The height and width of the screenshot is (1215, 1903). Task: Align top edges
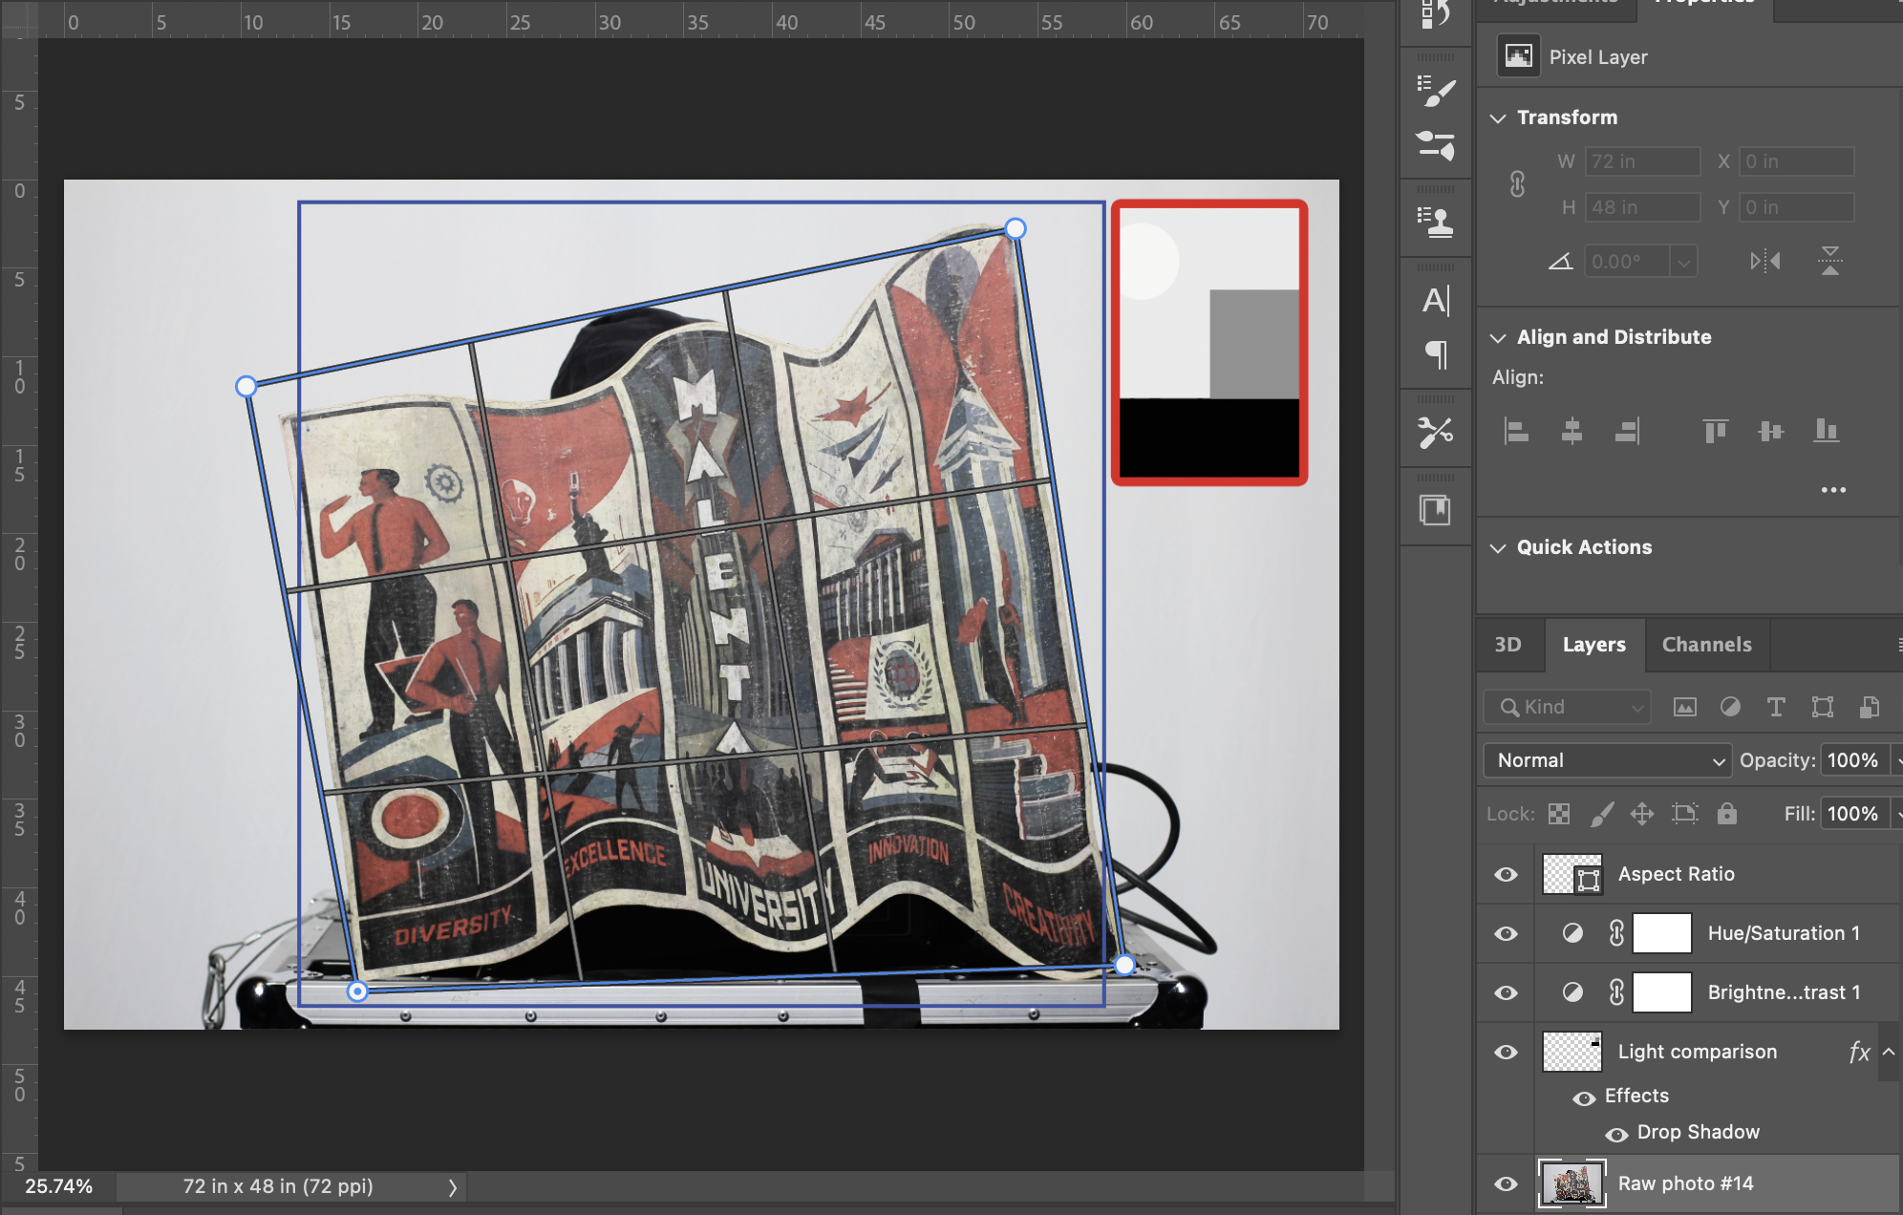coord(1715,432)
